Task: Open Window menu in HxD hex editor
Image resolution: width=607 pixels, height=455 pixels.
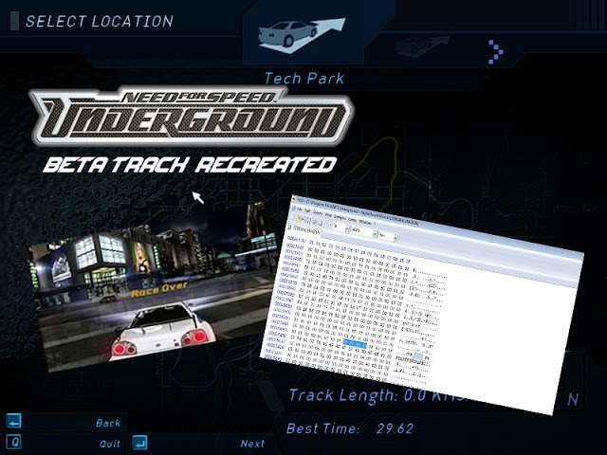Action: coord(365,222)
